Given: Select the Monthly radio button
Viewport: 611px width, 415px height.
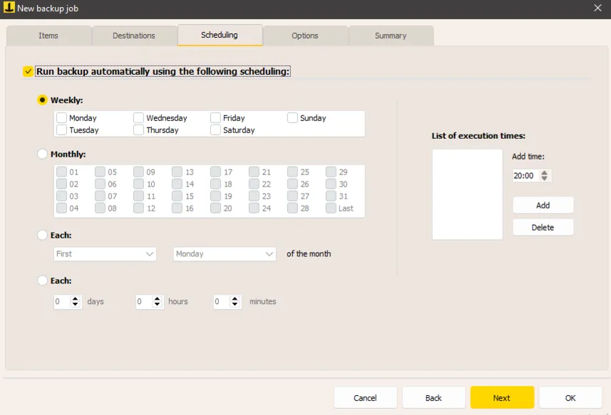Looking at the screenshot, I should [42, 154].
